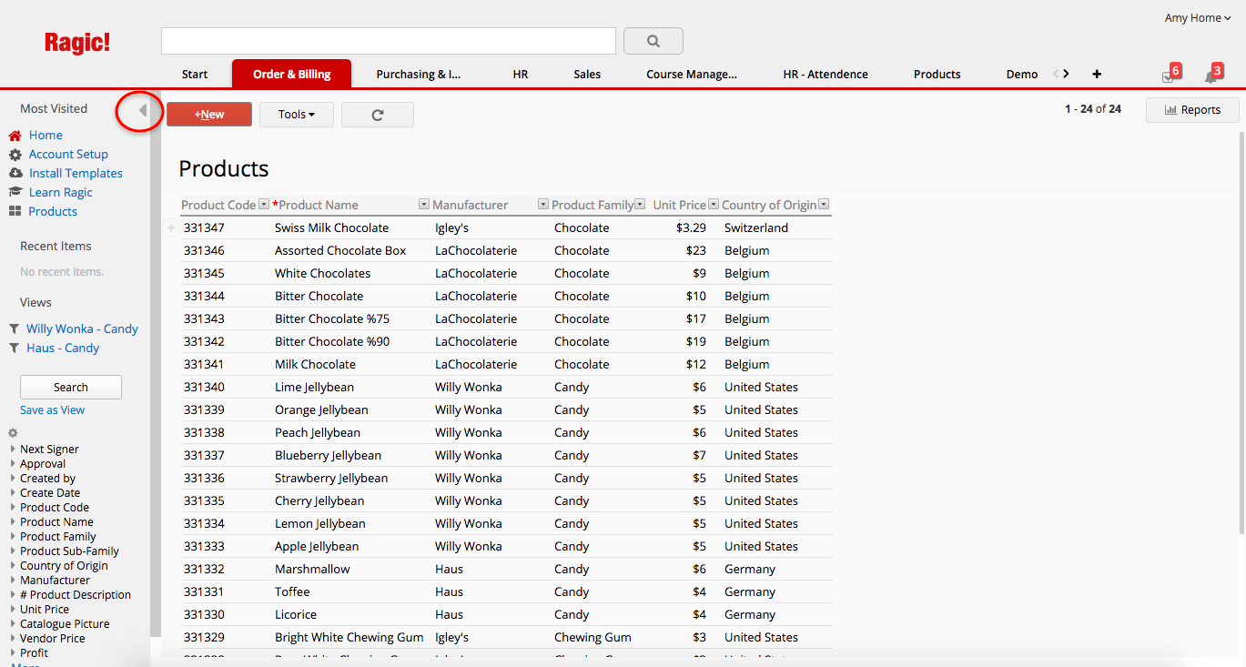Screen dimensions: 1246x667
Task: Add a new tab with the plus icon
Action: tap(1096, 74)
